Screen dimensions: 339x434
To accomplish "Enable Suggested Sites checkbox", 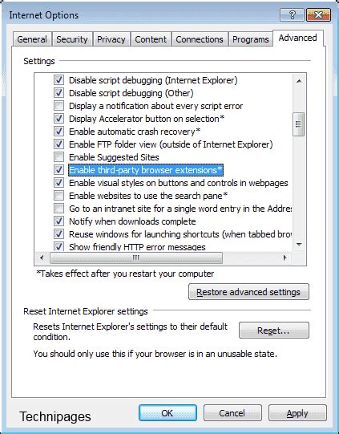I will tap(59, 157).
